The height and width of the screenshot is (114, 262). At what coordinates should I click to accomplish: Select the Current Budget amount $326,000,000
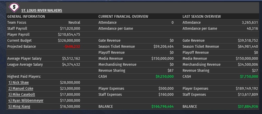[x=69, y=40]
